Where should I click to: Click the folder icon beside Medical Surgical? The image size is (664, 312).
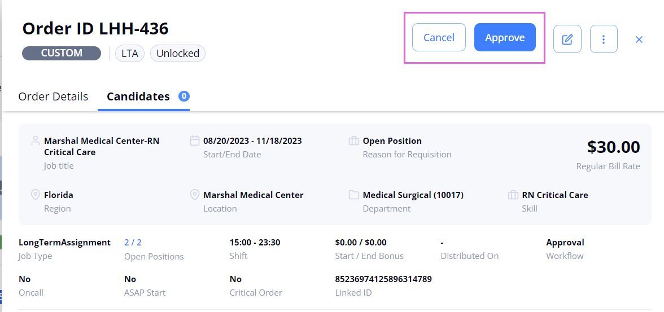tap(354, 195)
